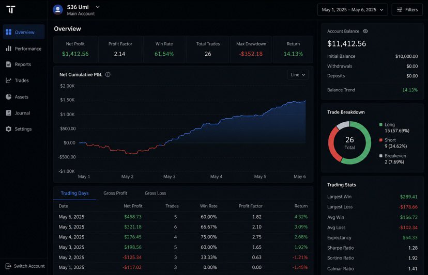Select the May 3, 2025 row
The width and height of the screenshot is (428, 275).
tap(183, 247)
